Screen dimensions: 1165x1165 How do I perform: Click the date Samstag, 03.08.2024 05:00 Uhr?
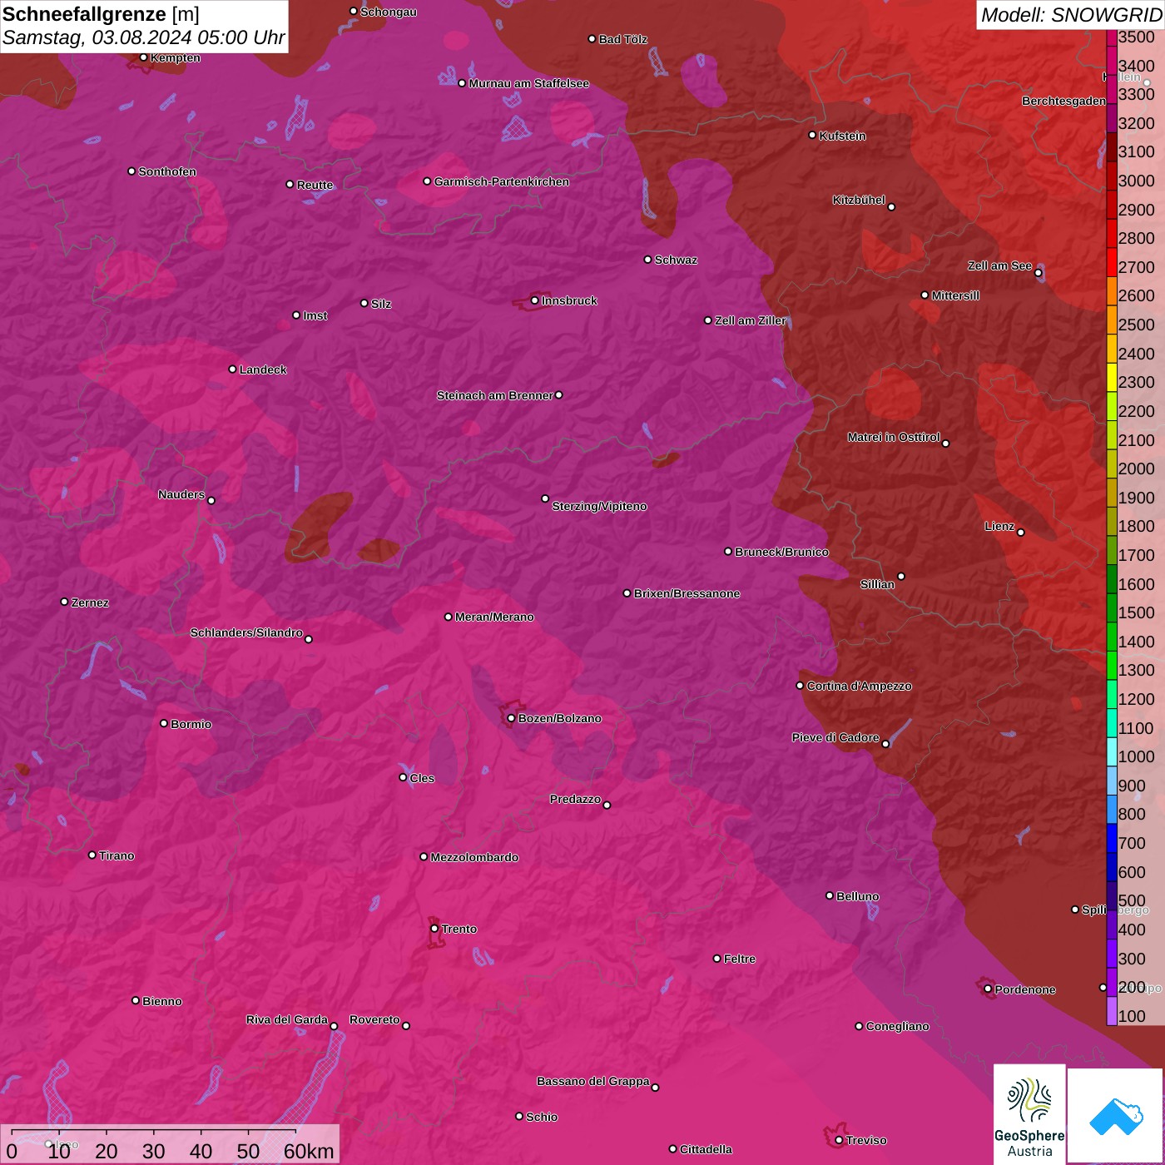(x=144, y=38)
